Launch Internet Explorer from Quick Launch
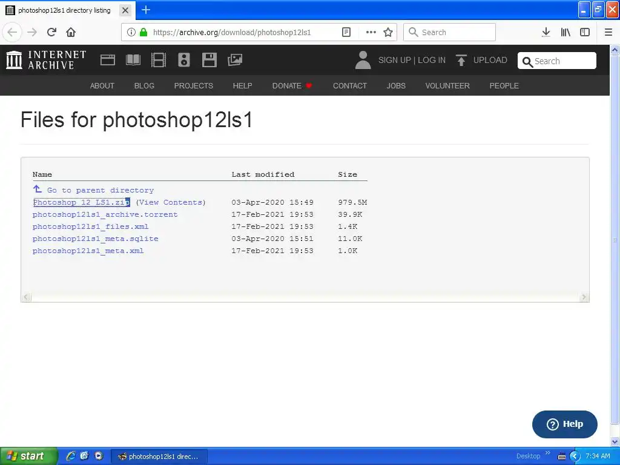This screenshot has width=620, height=465. [70, 456]
